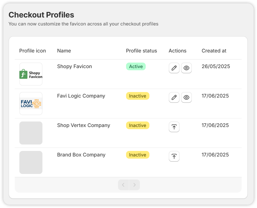Select Shop Vertex Company empty icon placeholder
This screenshot has width=257, height=208.
pyautogui.click(x=31, y=133)
